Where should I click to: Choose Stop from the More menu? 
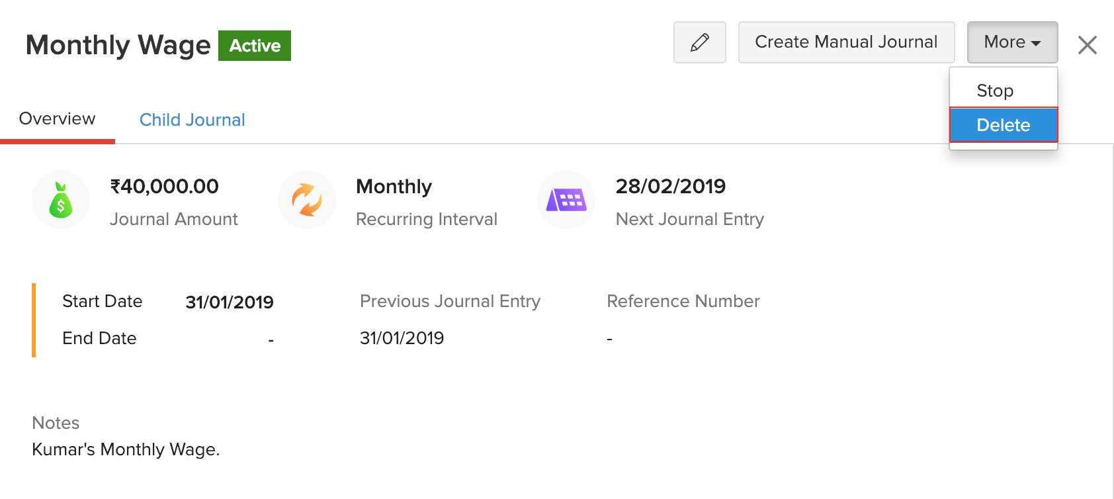pos(995,90)
